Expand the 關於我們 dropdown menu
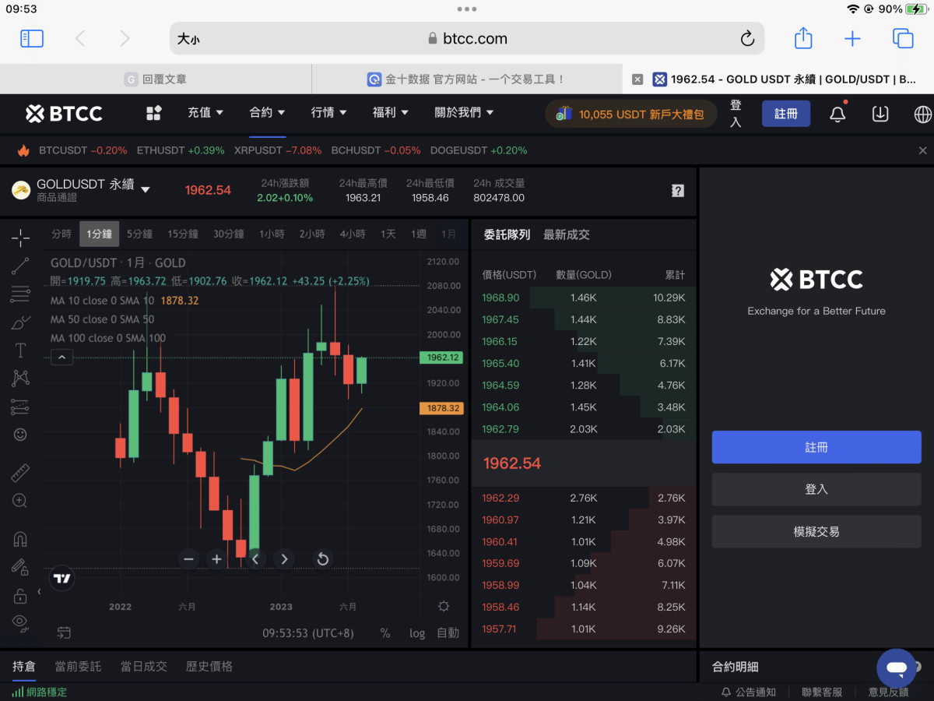 point(464,113)
